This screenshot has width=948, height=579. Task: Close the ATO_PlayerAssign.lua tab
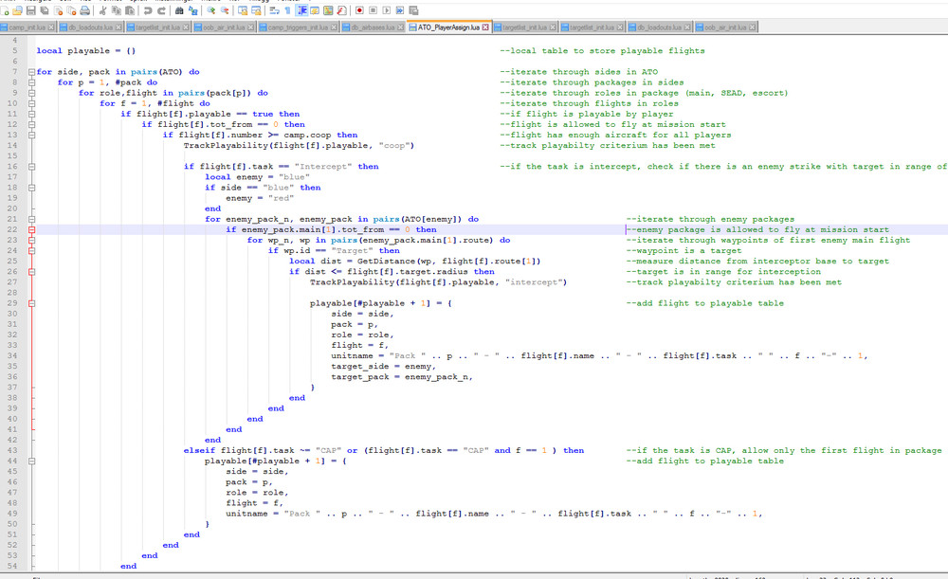tap(486, 27)
